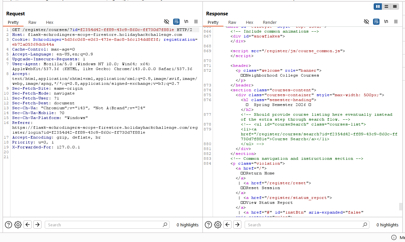Screen dimensions: 405x242
Task: Open search settings gear under Request panel
Action: tap(18, 224)
